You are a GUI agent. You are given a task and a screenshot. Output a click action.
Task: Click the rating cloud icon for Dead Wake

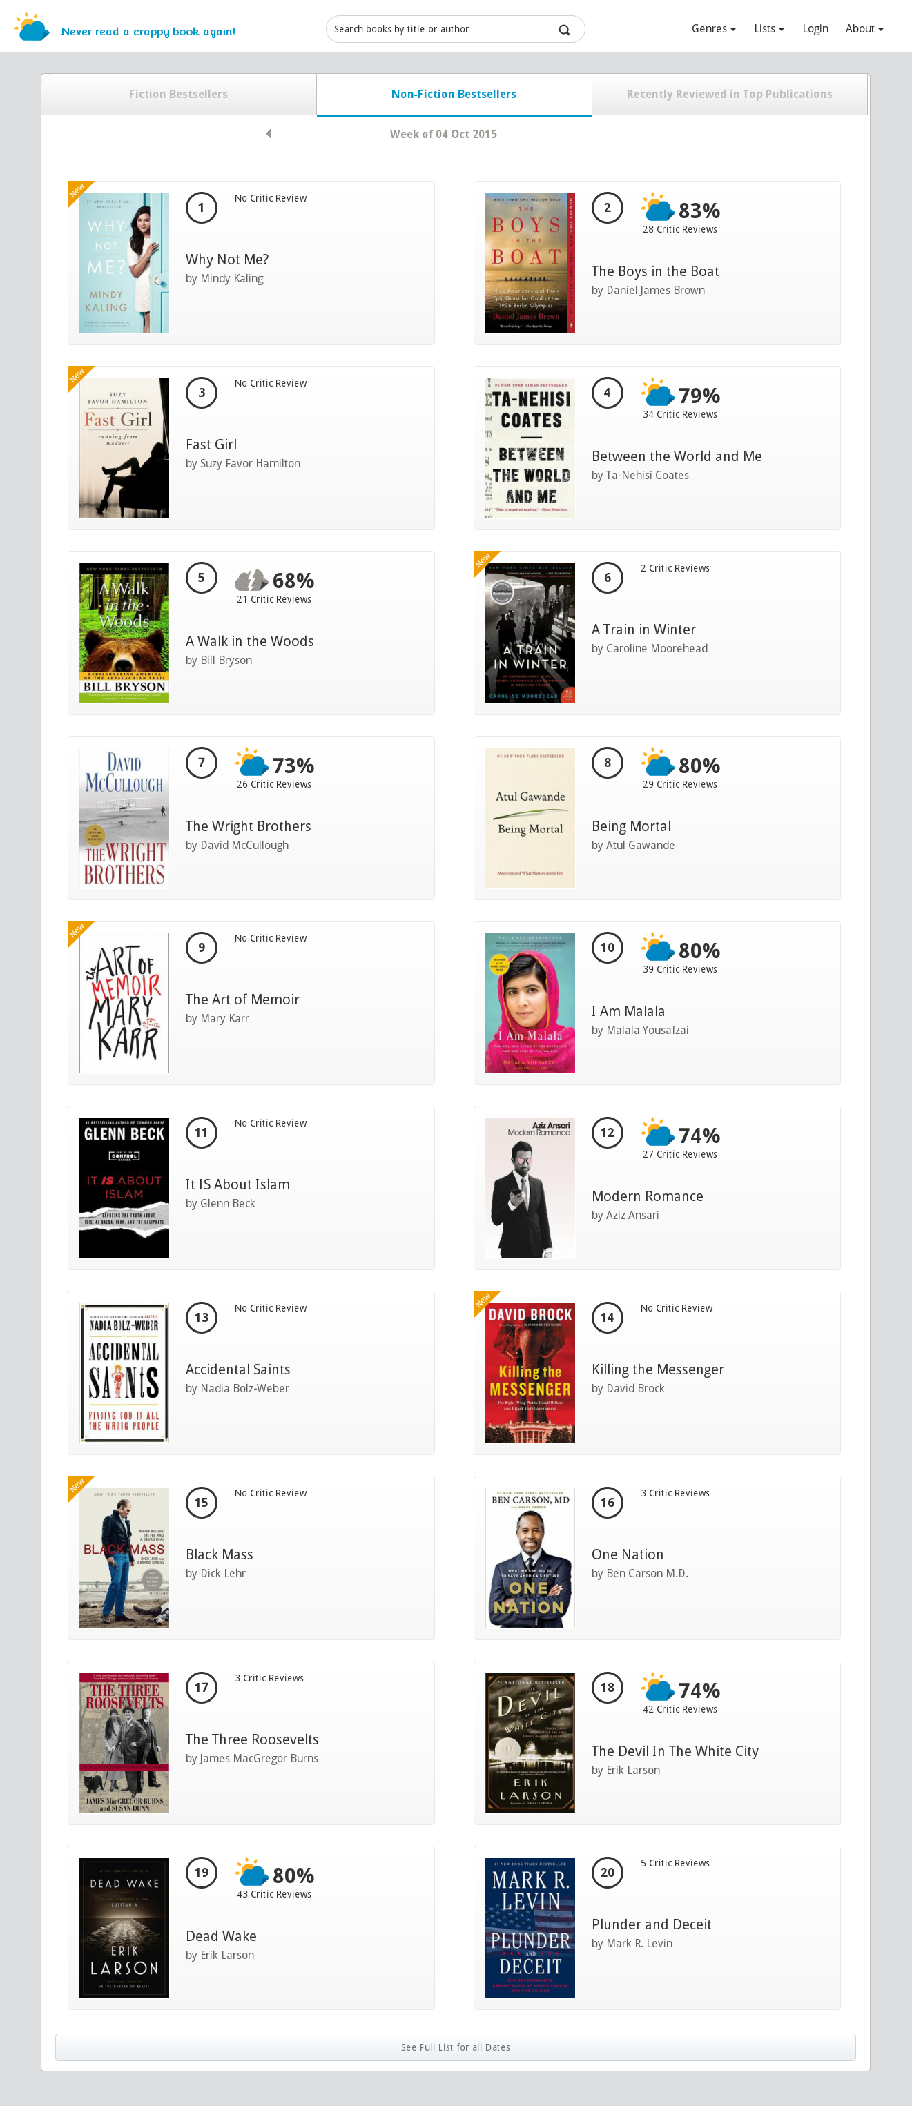click(252, 1872)
